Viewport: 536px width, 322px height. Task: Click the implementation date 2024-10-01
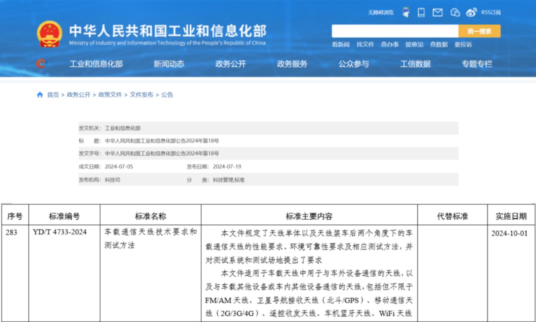click(x=509, y=233)
